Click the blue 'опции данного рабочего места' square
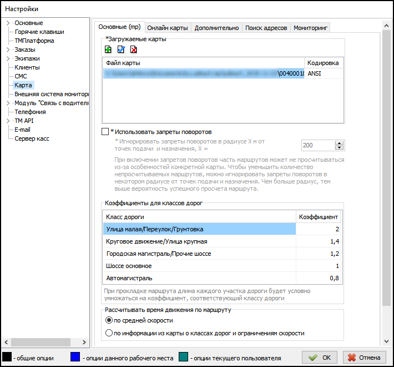The width and height of the screenshot is (394, 367). pyautogui.click(x=75, y=358)
